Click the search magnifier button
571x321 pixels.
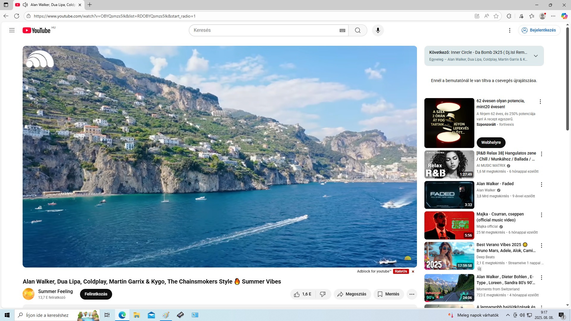pyautogui.click(x=357, y=30)
